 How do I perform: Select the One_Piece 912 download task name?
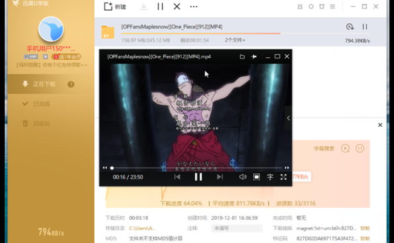pos(172,27)
